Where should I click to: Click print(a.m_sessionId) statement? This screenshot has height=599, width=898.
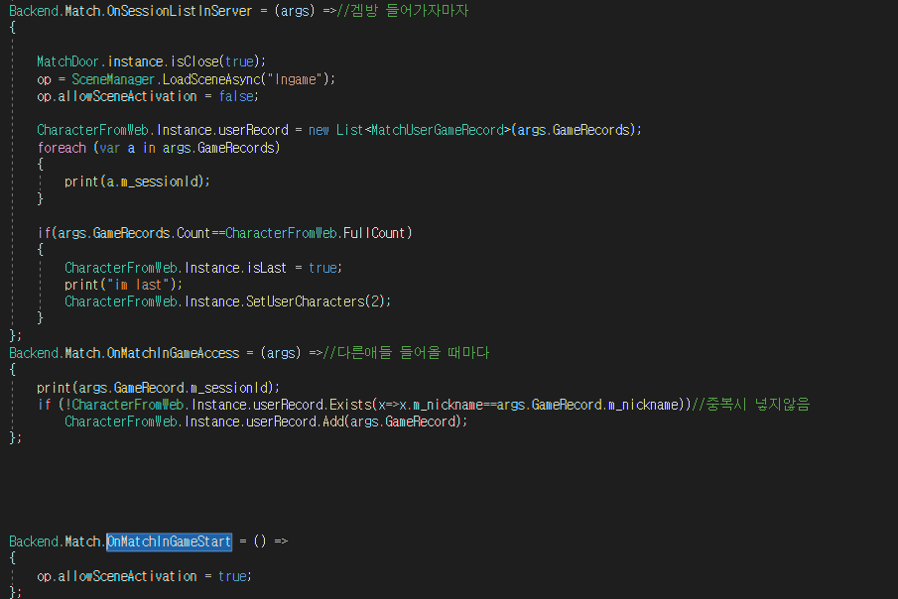pos(138,181)
